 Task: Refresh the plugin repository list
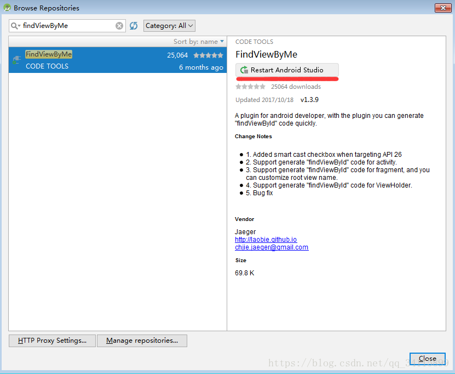[133, 25]
